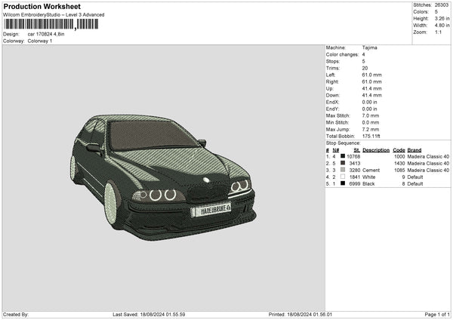Click the Stop Sequence label
The height and width of the screenshot is (320, 453).
click(x=344, y=142)
